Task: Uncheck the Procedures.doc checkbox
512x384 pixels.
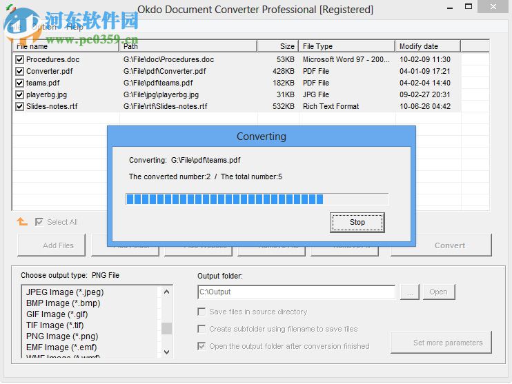Action: pos(19,59)
